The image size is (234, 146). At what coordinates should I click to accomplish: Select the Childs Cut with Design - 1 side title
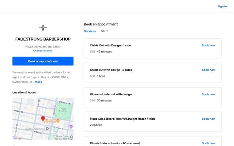click(x=110, y=45)
